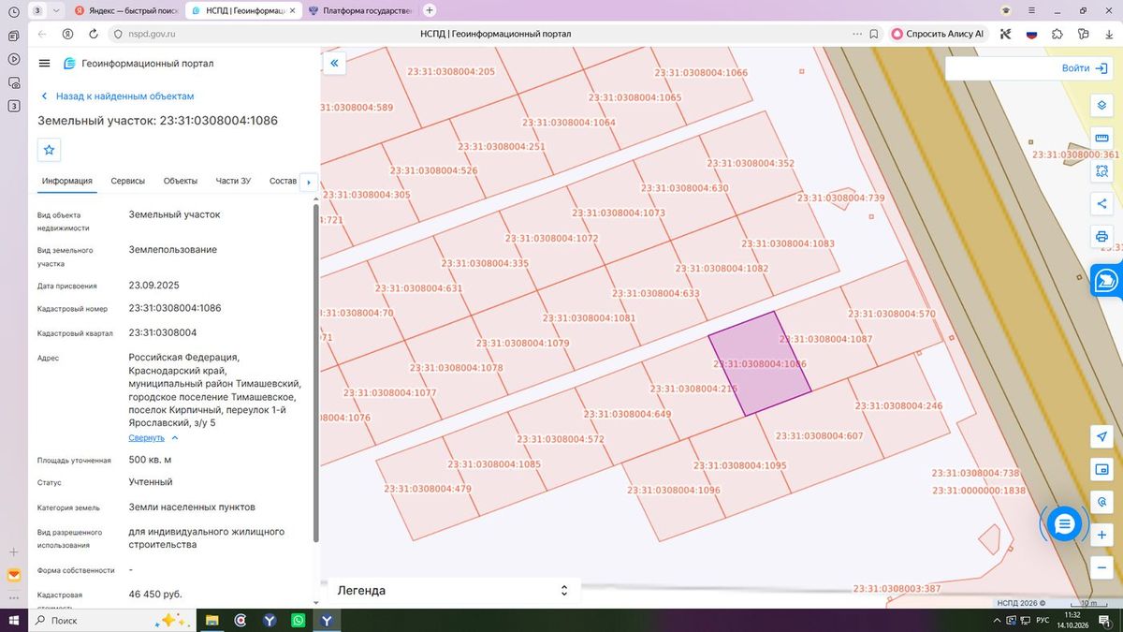The width and height of the screenshot is (1123, 632).
Task: Select the ruler measurement tool
Action: 1102,138
